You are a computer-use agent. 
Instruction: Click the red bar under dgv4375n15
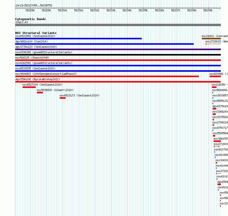click(x=214, y=109)
